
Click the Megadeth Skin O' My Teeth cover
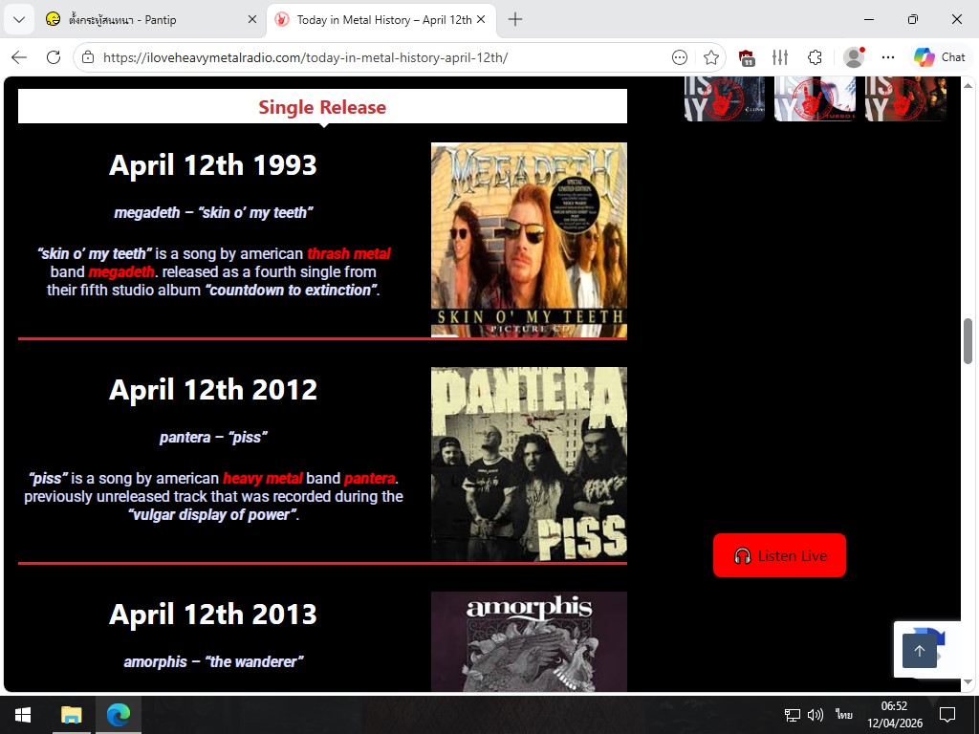tap(529, 240)
